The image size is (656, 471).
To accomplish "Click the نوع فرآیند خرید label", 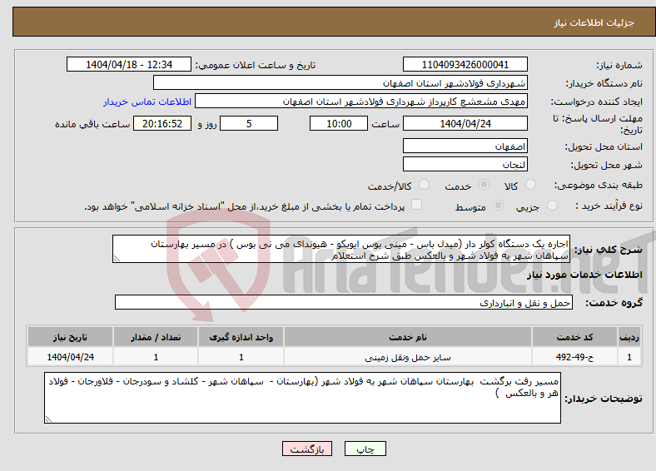I will tap(609, 206).
